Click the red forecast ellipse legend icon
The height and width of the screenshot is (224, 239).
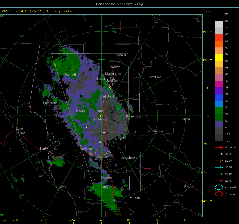(x=219, y=194)
